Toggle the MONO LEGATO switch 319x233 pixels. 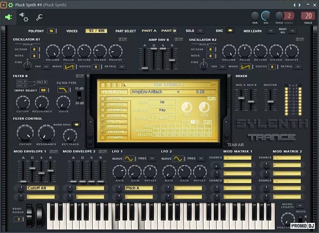click(300, 205)
